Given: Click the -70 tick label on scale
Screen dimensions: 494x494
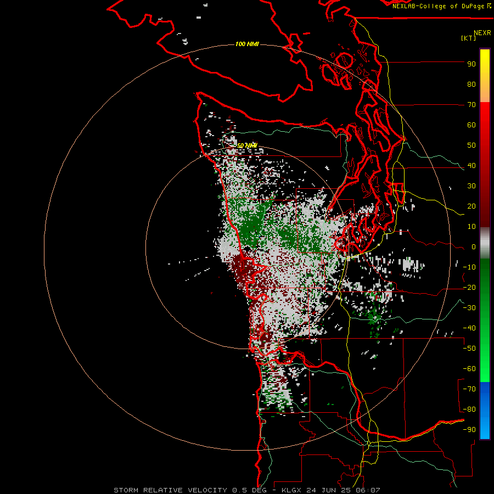Looking at the screenshot, I should tap(469, 389).
